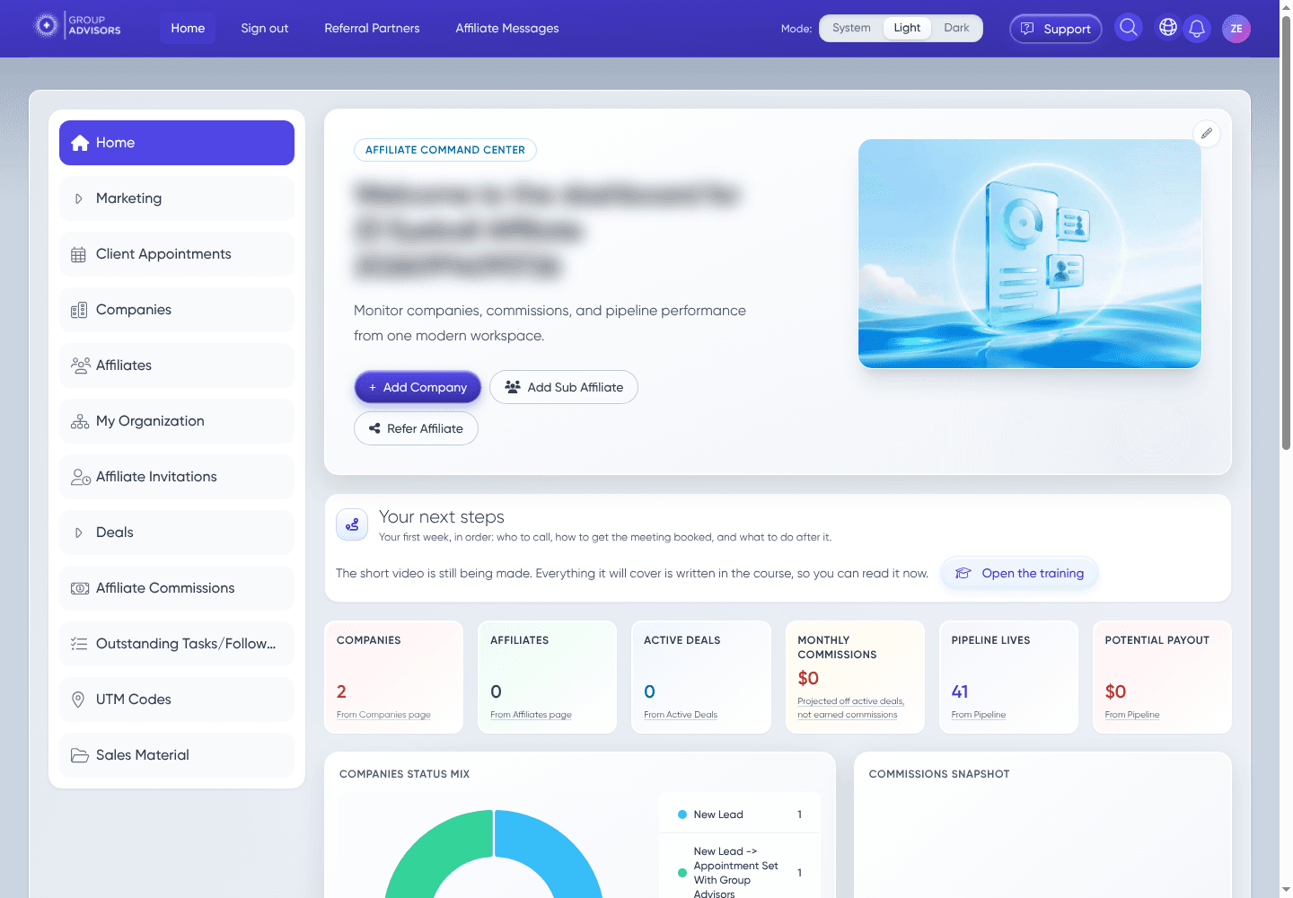Click the UTM Codes pin icon
This screenshot has width=1293, height=898.
78,700
